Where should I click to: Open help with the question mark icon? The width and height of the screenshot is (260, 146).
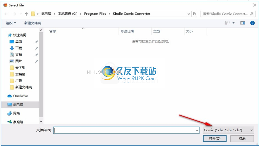(252, 23)
